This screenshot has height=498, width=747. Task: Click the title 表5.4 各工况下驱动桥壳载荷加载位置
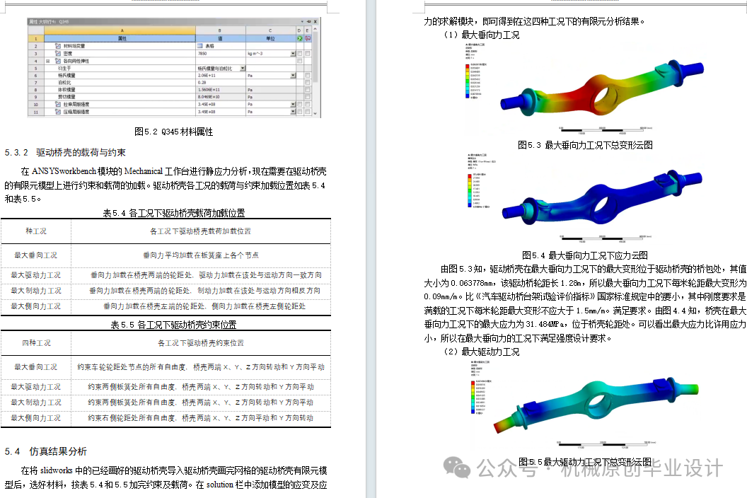click(x=174, y=212)
